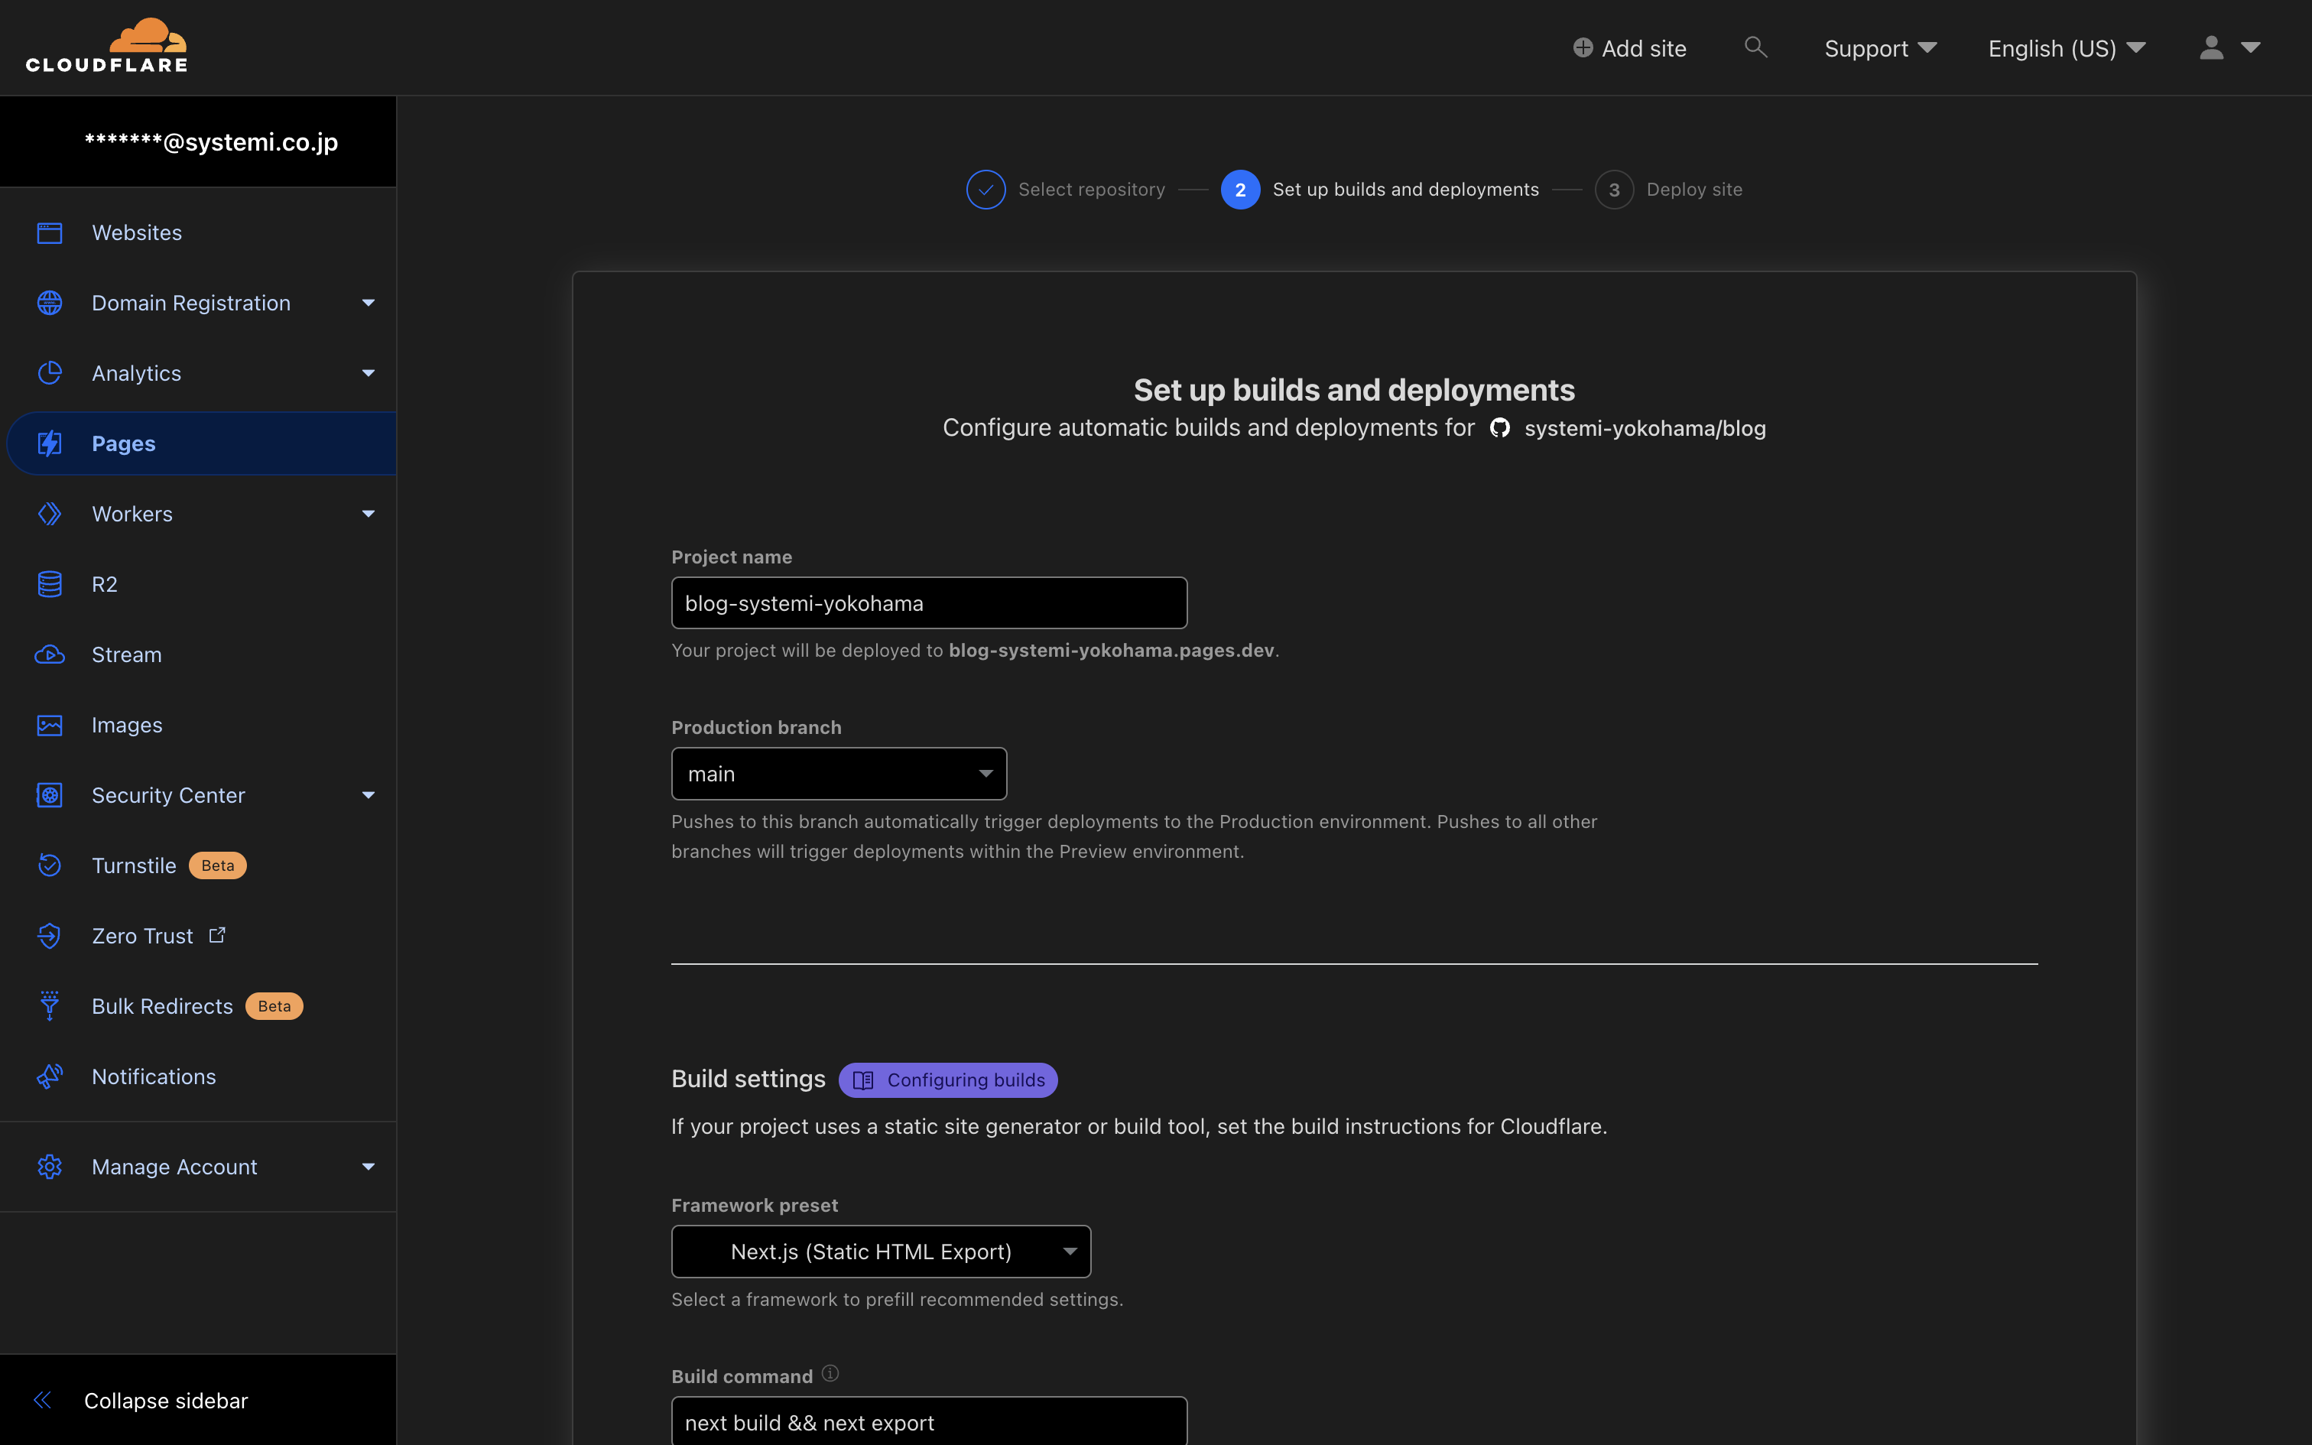
Task: Click Zero Trust external link icon
Action: coord(217,934)
